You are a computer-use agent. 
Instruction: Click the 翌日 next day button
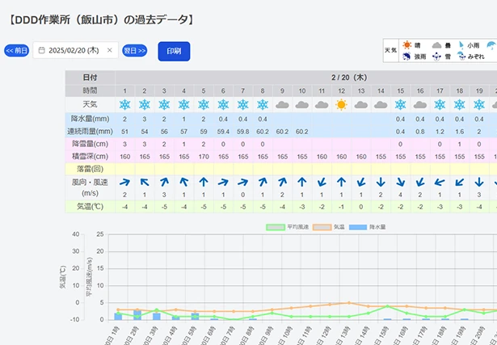coord(135,50)
